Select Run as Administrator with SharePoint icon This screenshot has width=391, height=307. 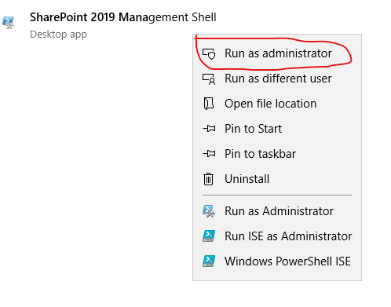coord(277,211)
